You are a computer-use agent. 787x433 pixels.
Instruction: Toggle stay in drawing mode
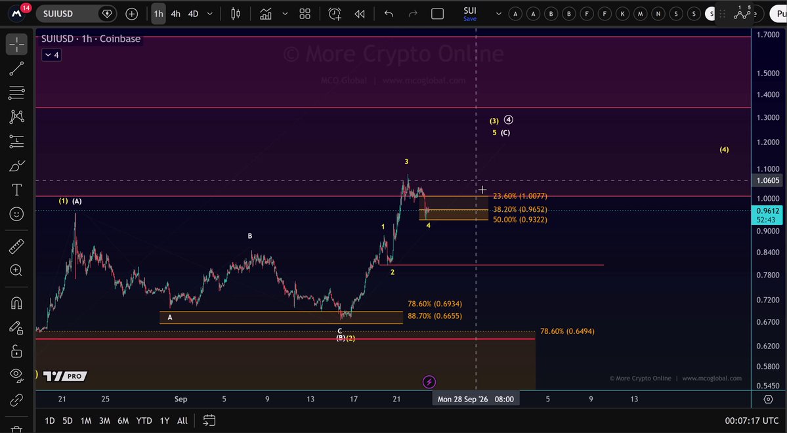(16, 327)
